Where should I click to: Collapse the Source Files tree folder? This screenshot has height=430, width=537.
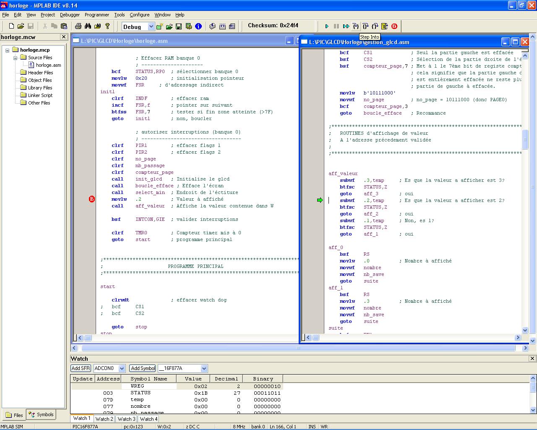click(x=15, y=58)
